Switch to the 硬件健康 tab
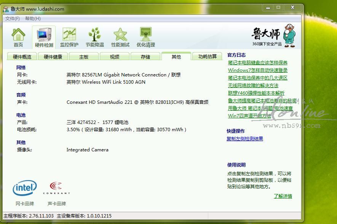The width and height of the screenshot is (337, 224). click(x=53, y=57)
